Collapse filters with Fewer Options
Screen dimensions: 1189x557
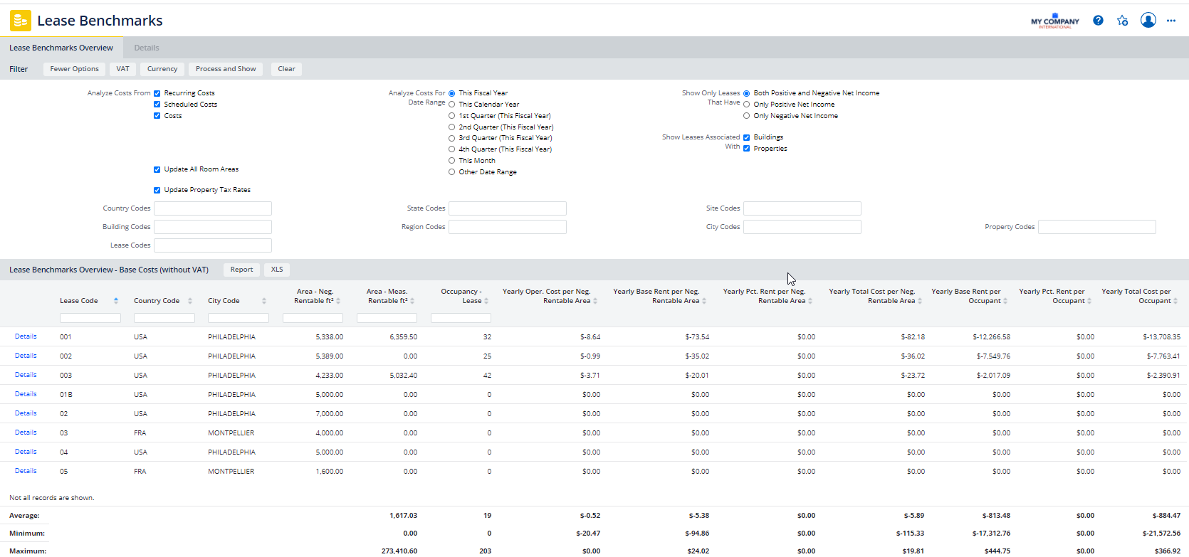pos(74,69)
